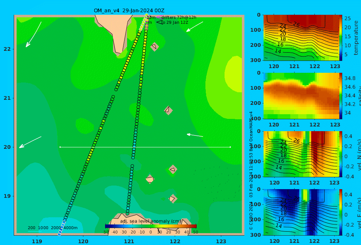Image resolution: width=361 pixels, height=245 pixels.
Task: Click the white current arrow in the map's upper-right corner
Action: [195, 27]
